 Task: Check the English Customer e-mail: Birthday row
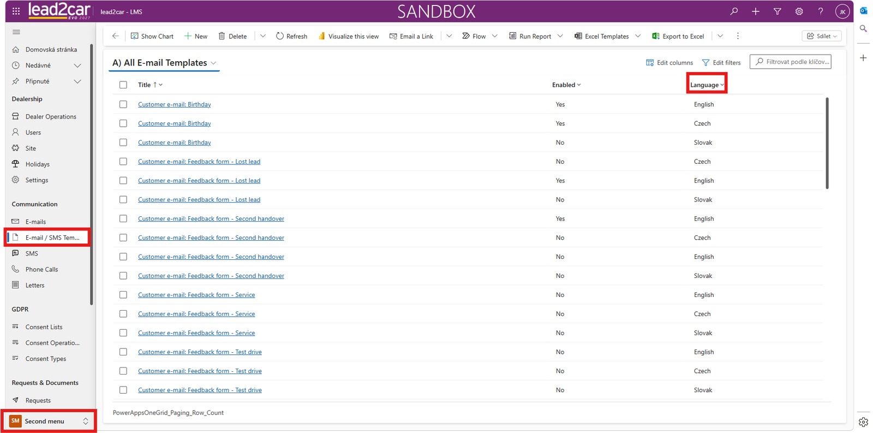[x=123, y=104]
